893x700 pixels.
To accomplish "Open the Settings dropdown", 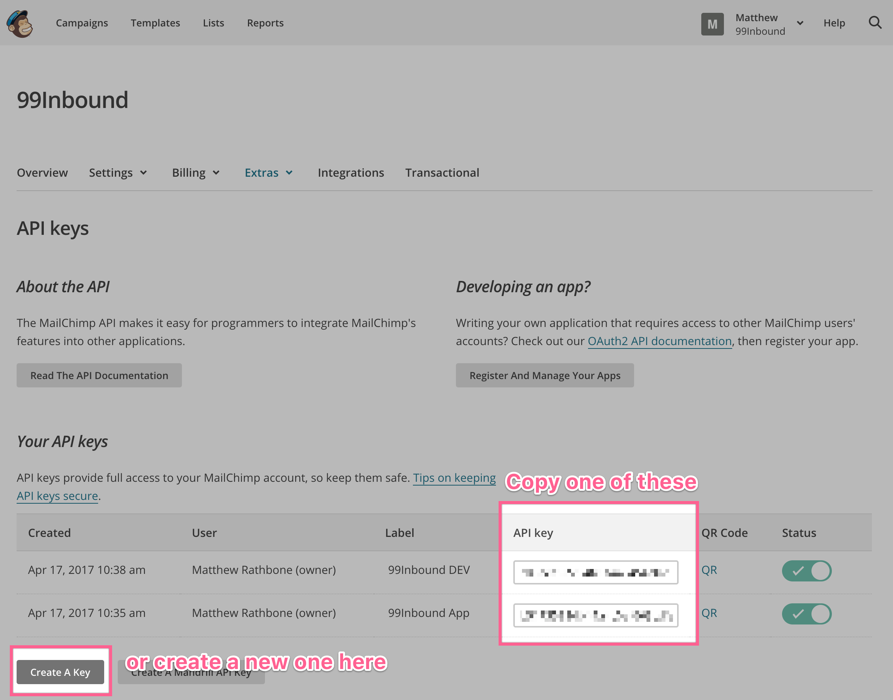I will coord(118,173).
